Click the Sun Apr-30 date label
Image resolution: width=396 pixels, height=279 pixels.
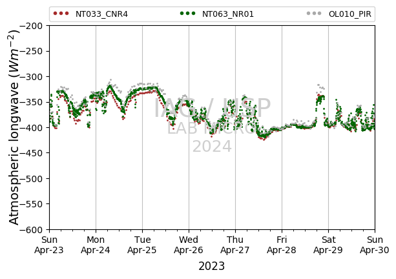click(375, 245)
